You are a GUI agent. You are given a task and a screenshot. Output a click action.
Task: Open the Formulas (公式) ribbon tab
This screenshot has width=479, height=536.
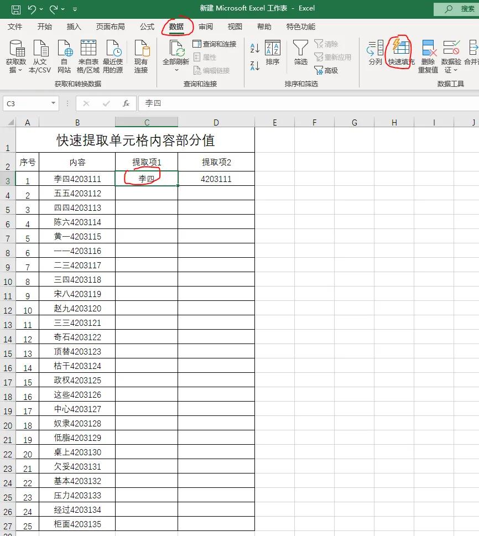pyautogui.click(x=147, y=27)
